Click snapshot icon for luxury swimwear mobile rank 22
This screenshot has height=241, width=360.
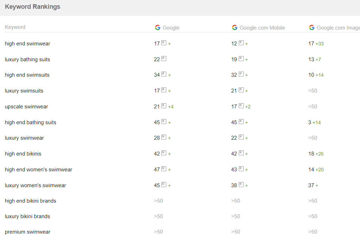[241, 138]
